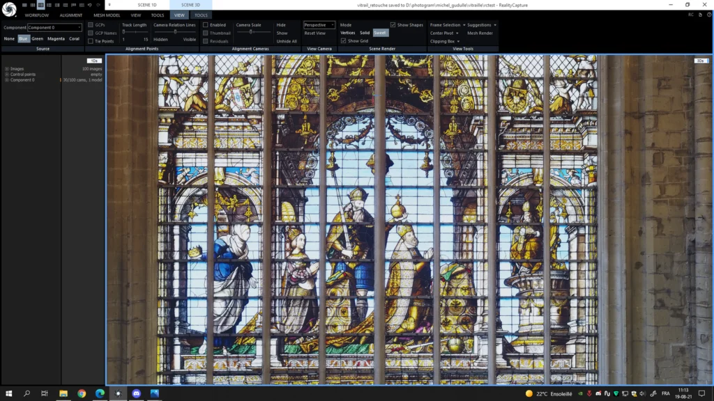This screenshot has height=401, width=714.
Task: Expand the Component 0 tree node
Action: [x=7, y=79]
